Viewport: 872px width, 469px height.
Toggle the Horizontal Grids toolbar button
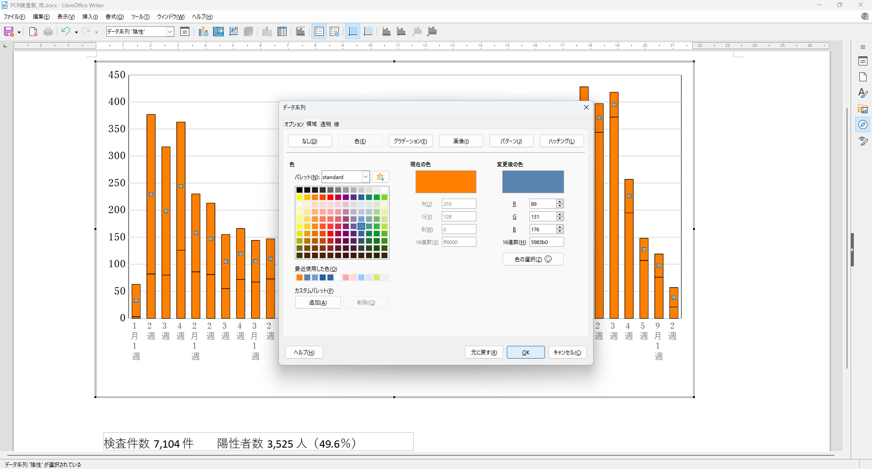click(x=352, y=32)
